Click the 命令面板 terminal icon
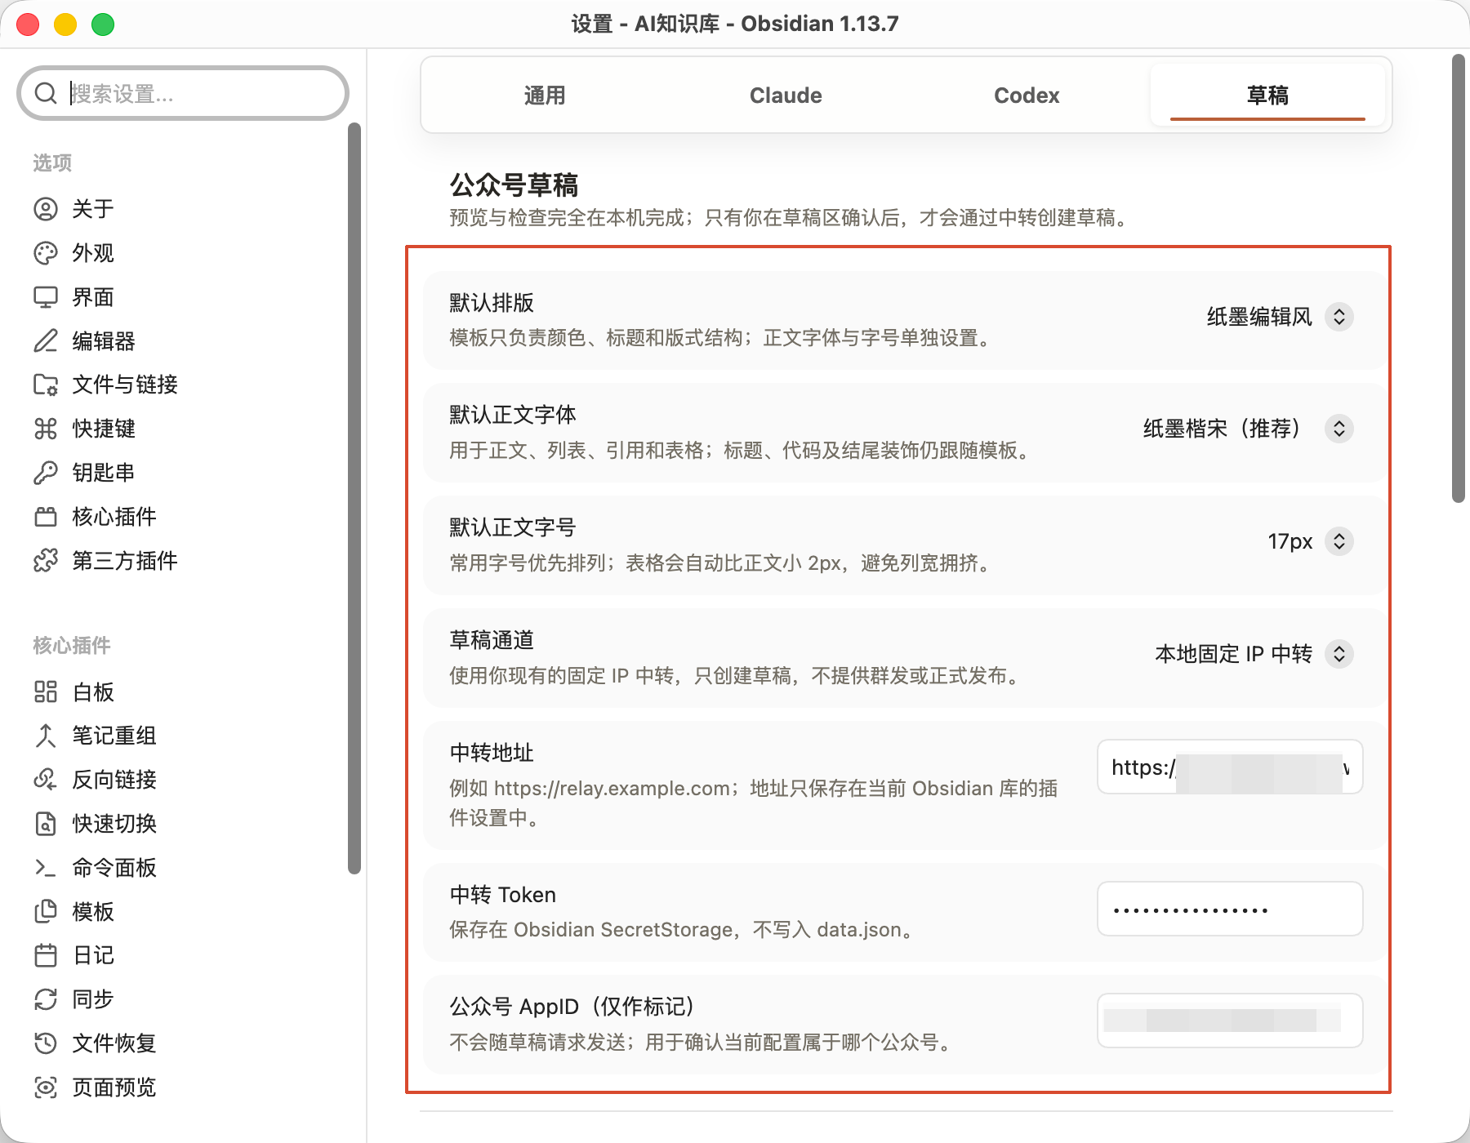The image size is (1470, 1143). (46, 868)
